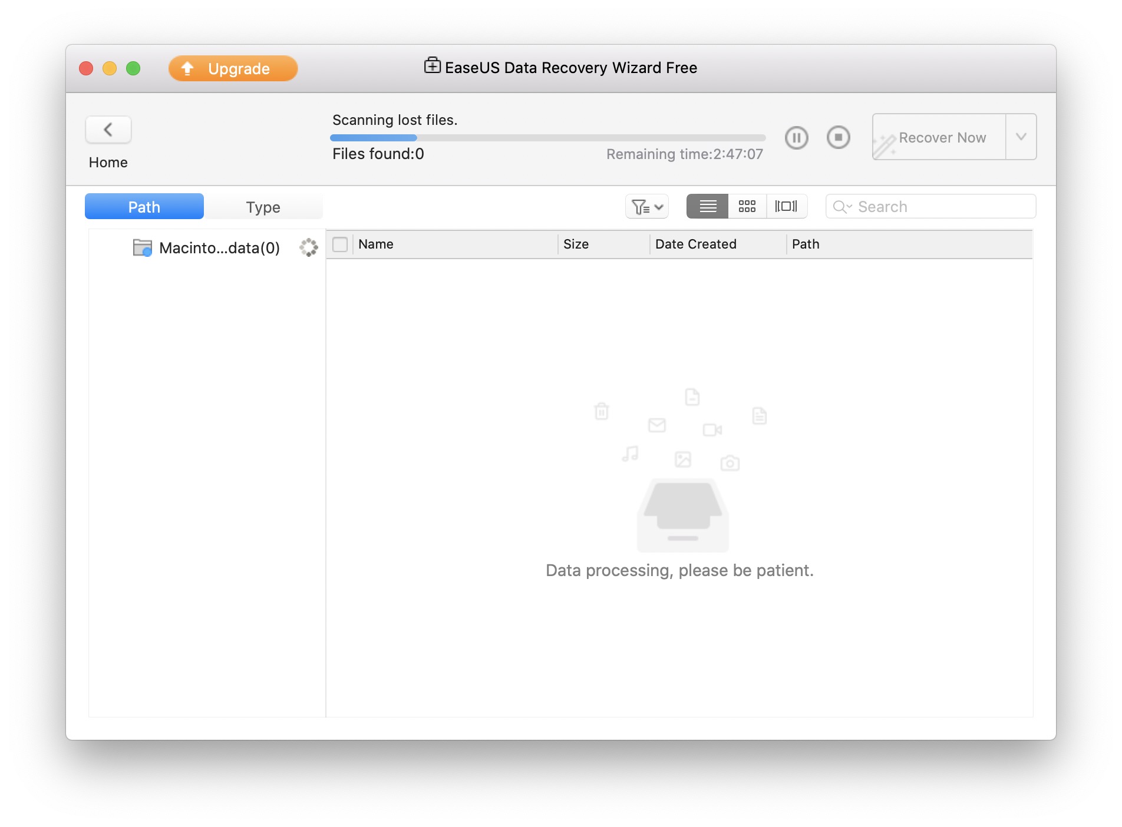This screenshot has width=1122, height=827.
Task: Minimize the window with yellow button
Action: click(x=110, y=68)
